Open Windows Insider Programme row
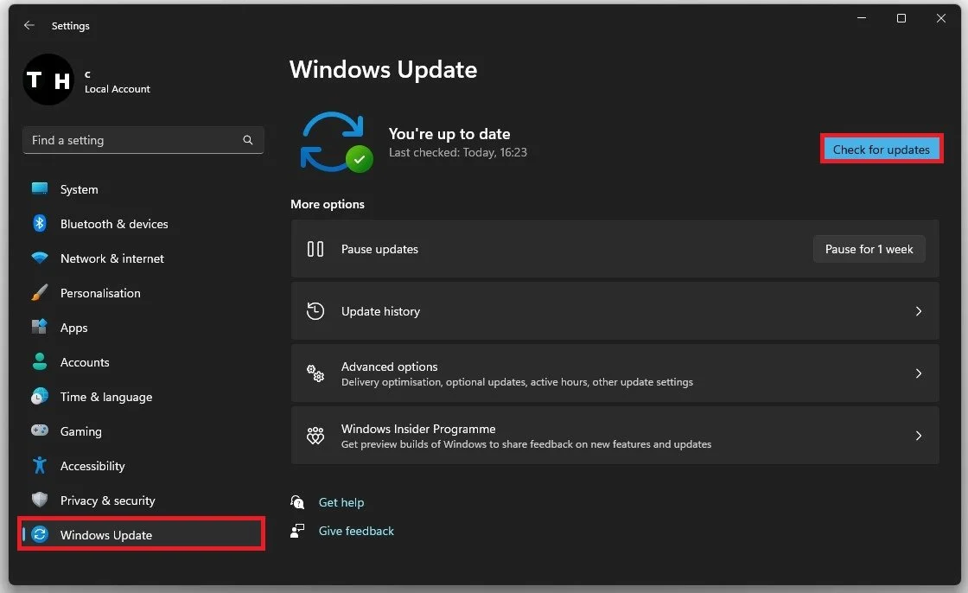The image size is (968, 593). click(615, 436)
